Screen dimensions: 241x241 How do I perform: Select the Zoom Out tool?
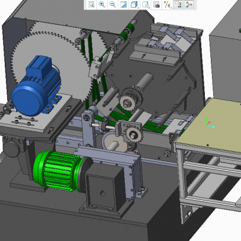click(x=113, y=4)
